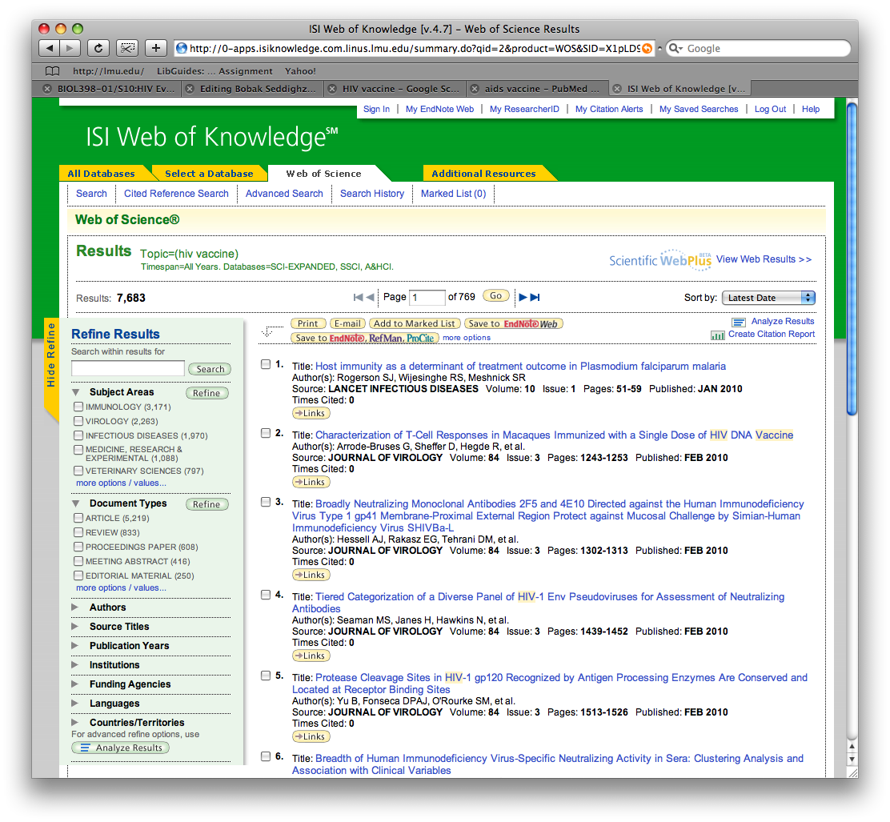Expand the Funding Agencies refine section
The width and height of the screenshot is (890, 822).
click(75, 684)
